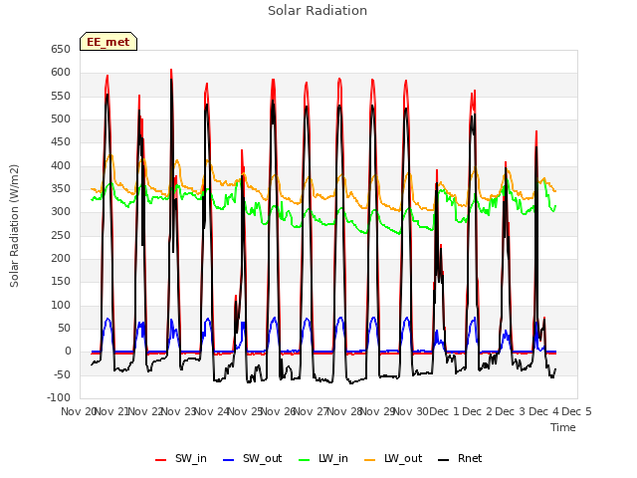The image size is (637, 478).
Task: Click the black Rnet legend color marker
Action: 444,460
